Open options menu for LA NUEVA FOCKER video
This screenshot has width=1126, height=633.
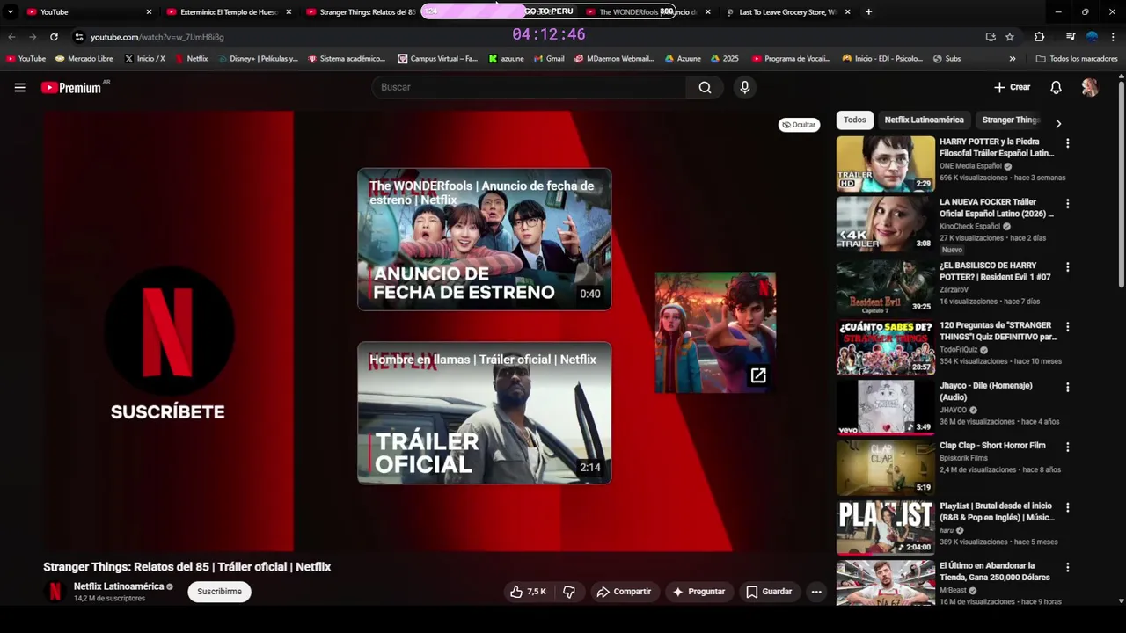[1068, 203]
